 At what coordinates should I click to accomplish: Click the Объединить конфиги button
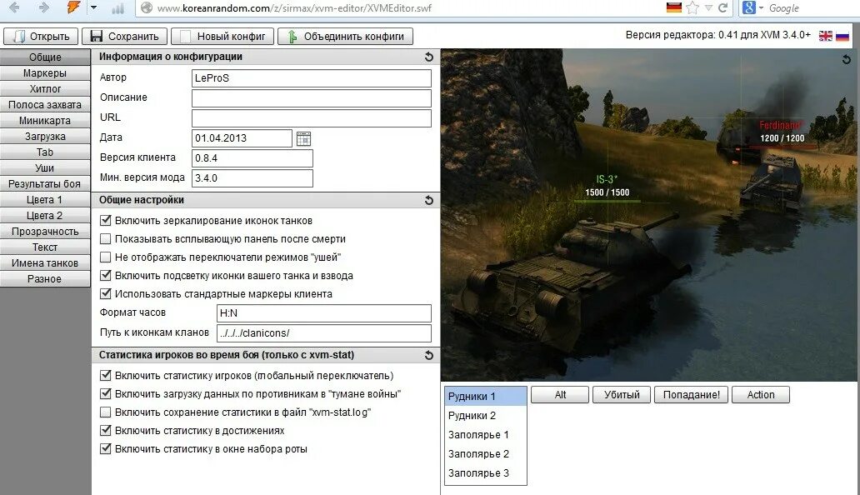[x=346, y=37]
